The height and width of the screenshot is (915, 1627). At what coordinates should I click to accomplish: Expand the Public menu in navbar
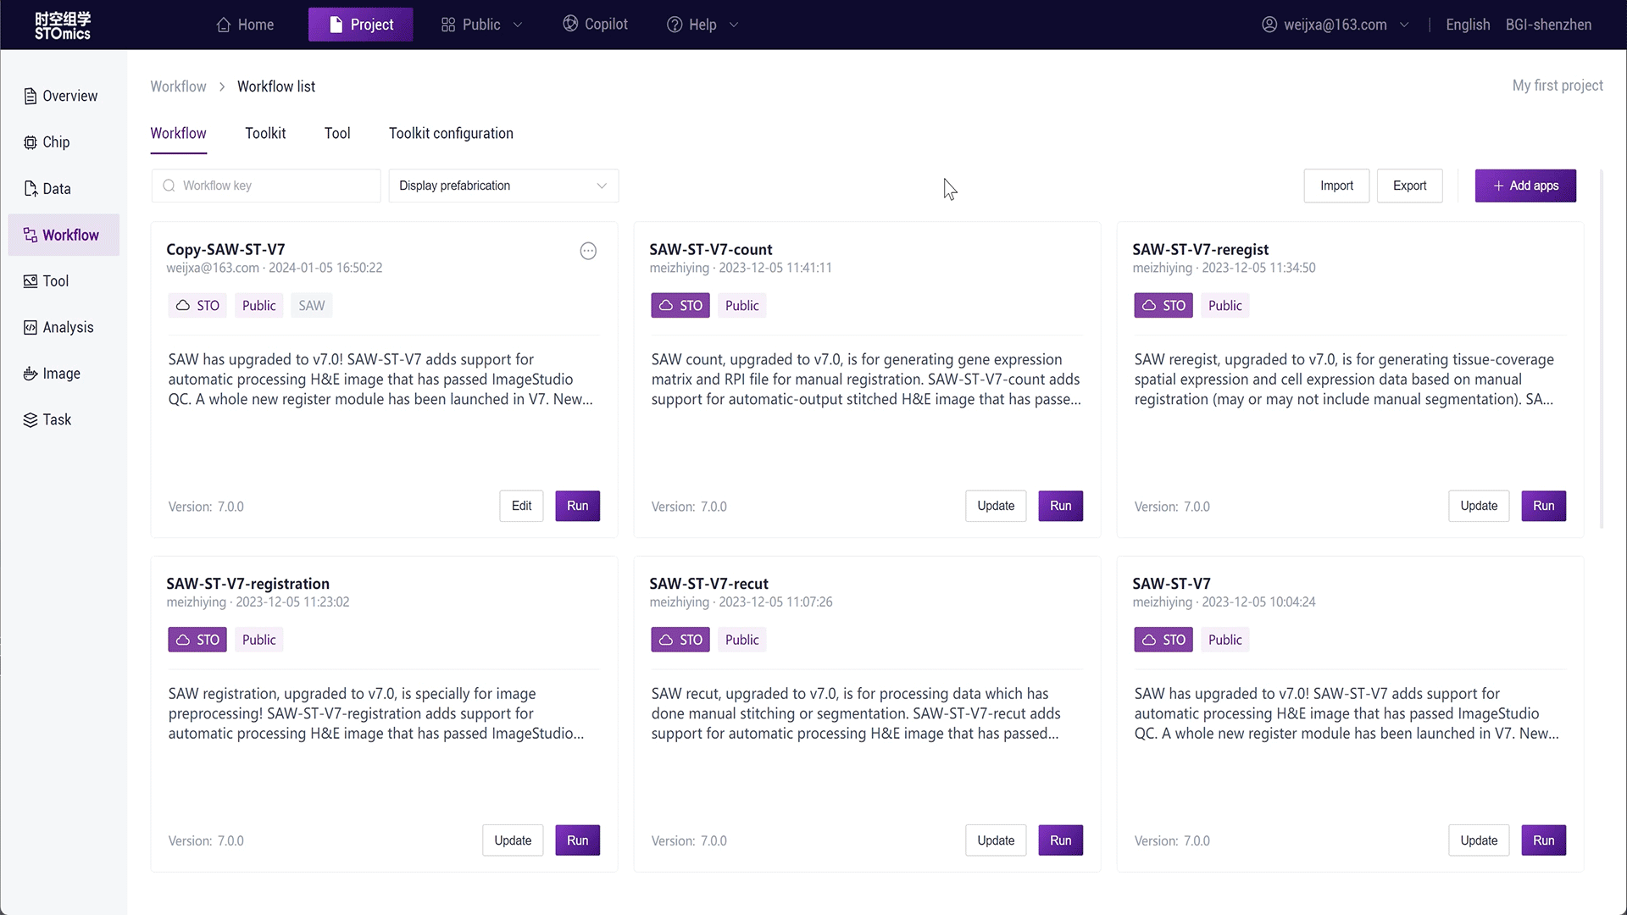(x=481, y=25)
